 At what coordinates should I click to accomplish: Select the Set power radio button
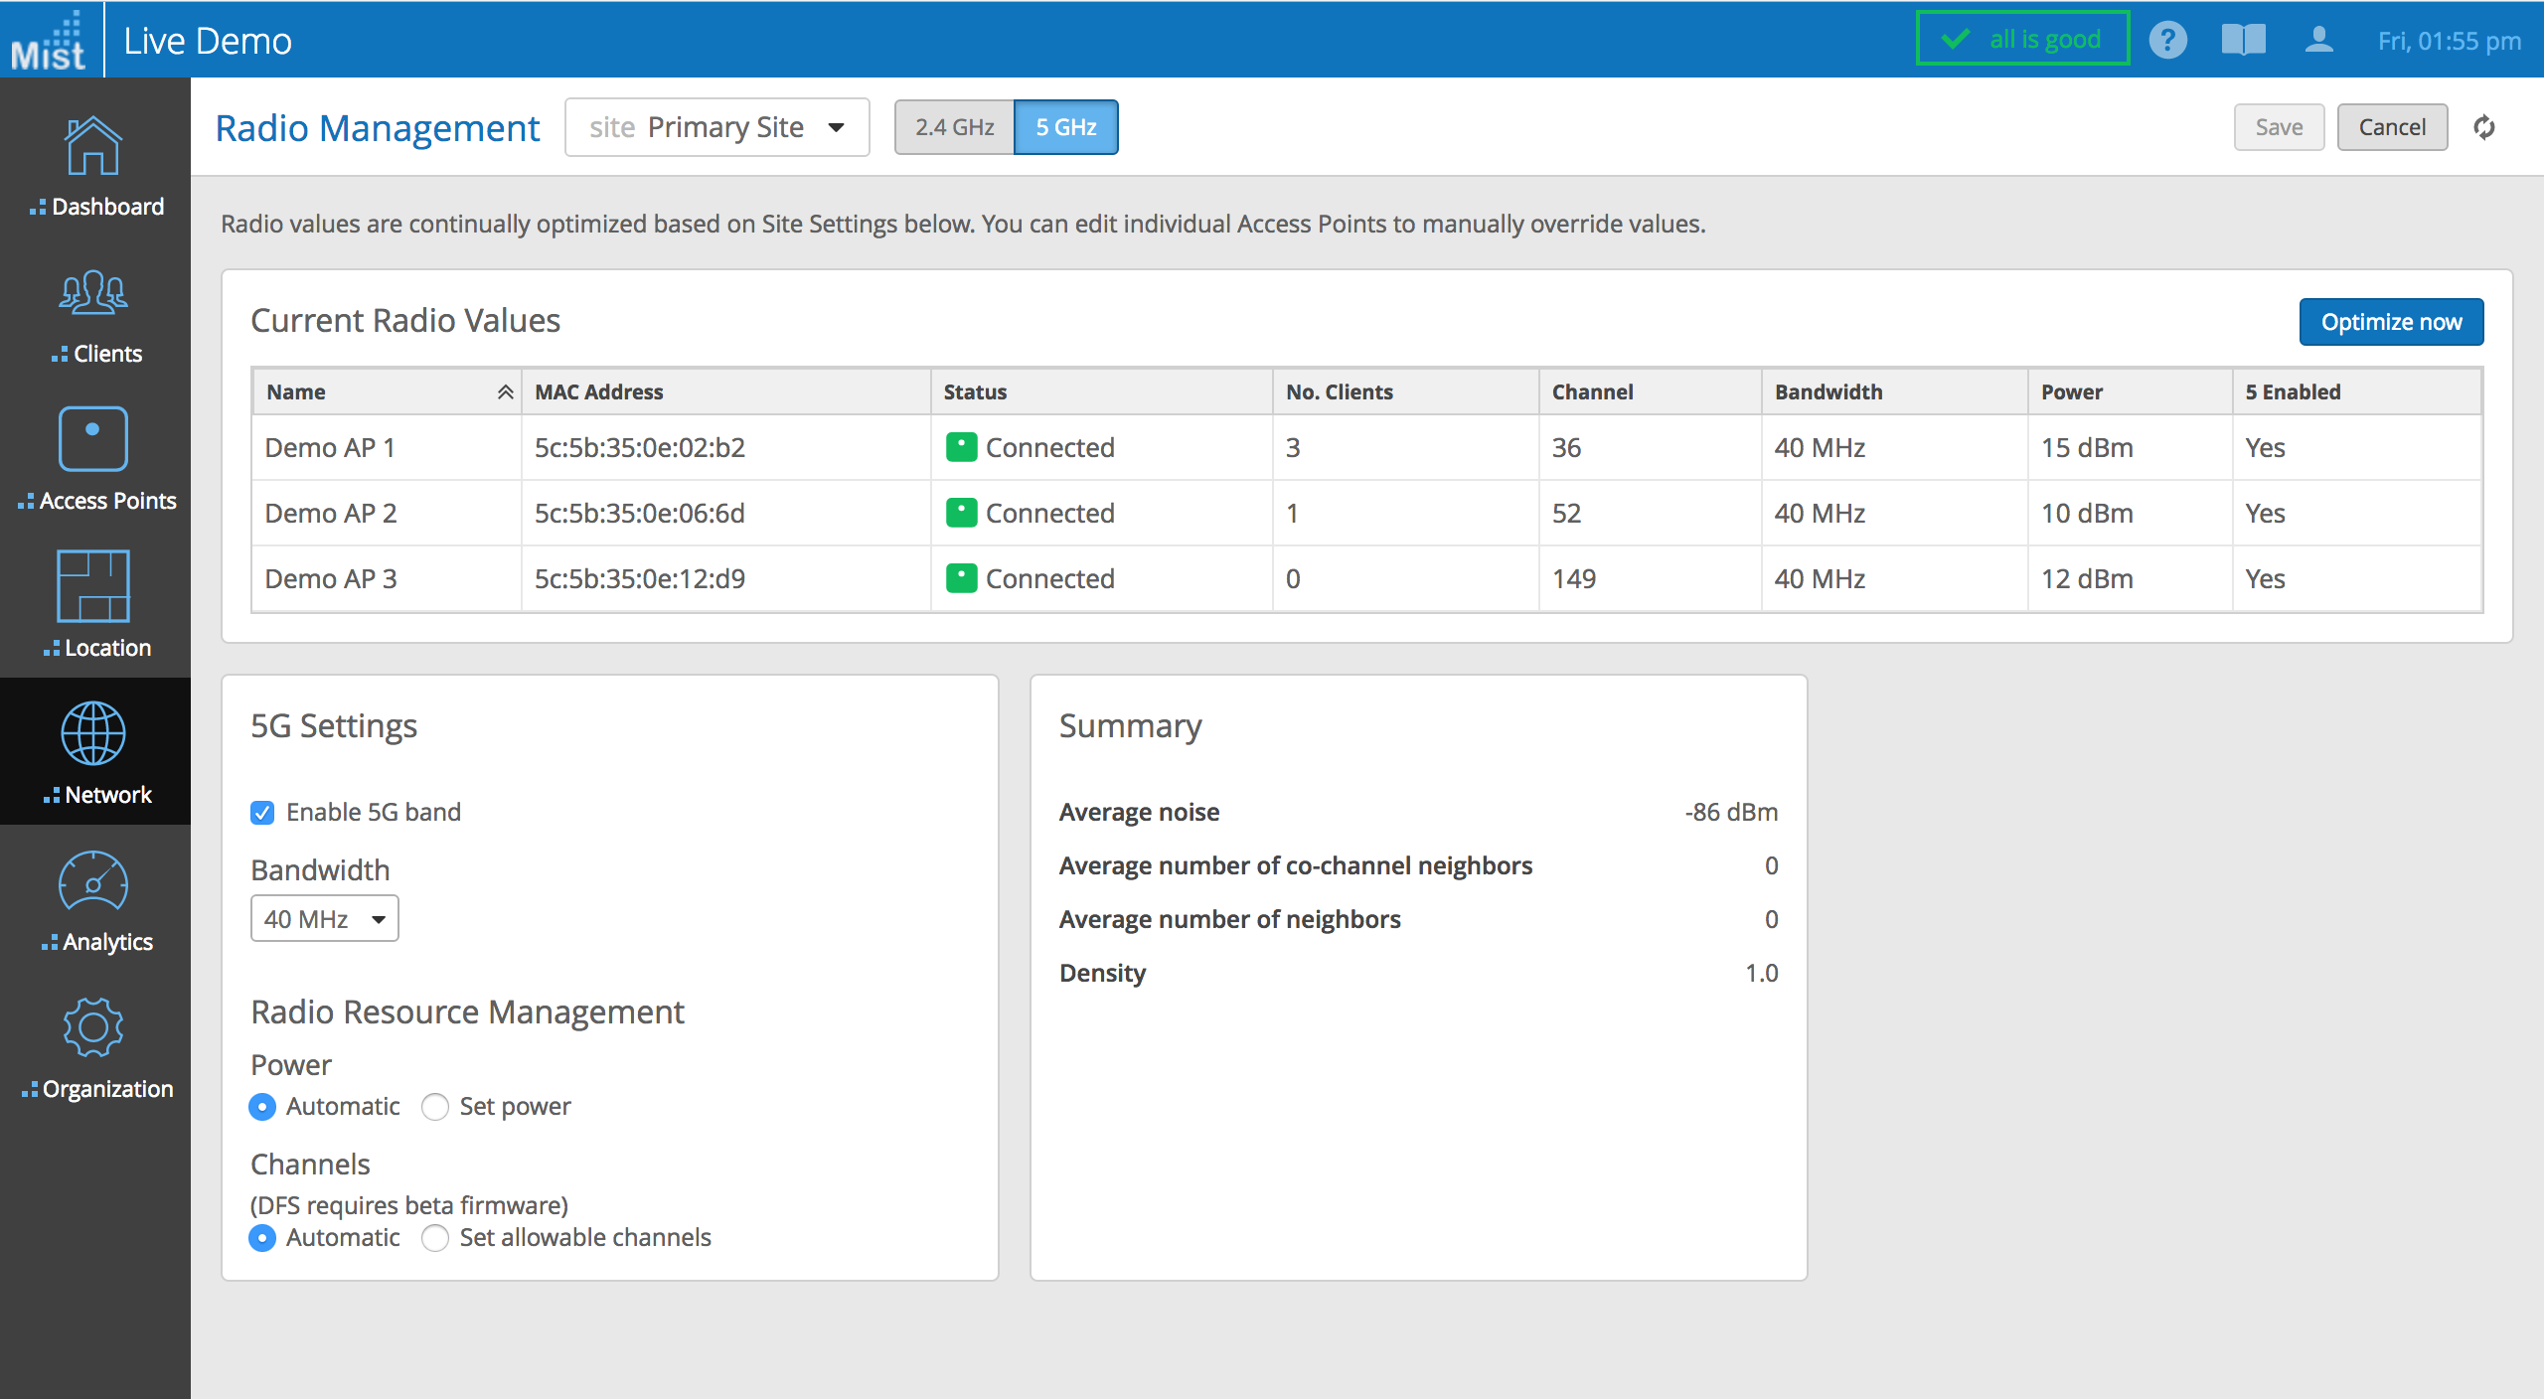tap(435, 1107)
